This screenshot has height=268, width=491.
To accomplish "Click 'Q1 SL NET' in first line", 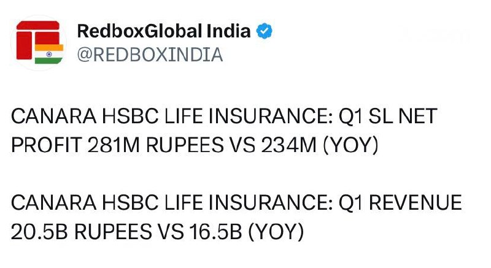I will pyautogui.click(x=388, y=116).
